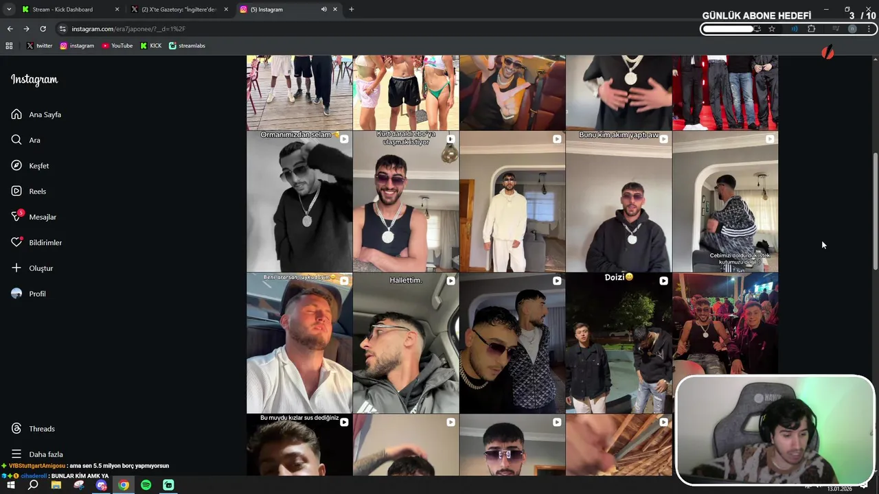
Task: Open the Chrome profile avatar
Action: pos(852,29)
